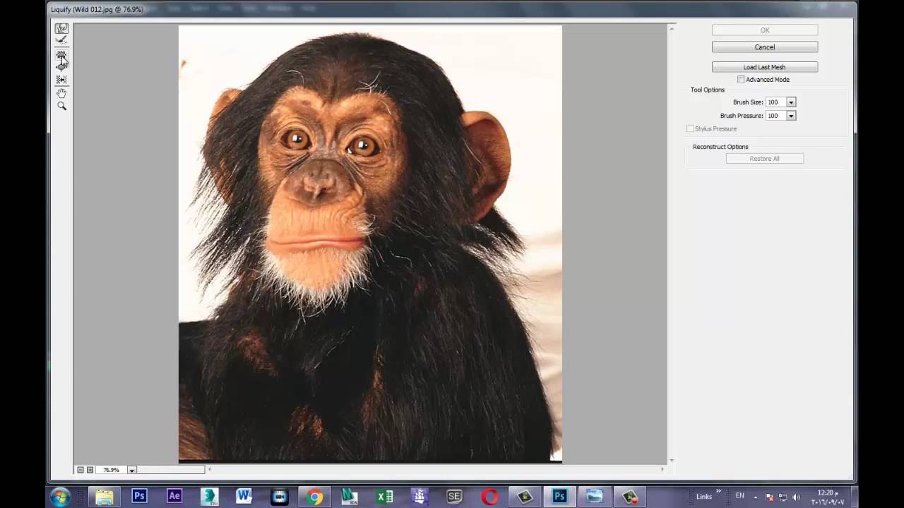Select the Pucker tool
904x508 pixels.
pyautogui.click(x=61, y=55)
